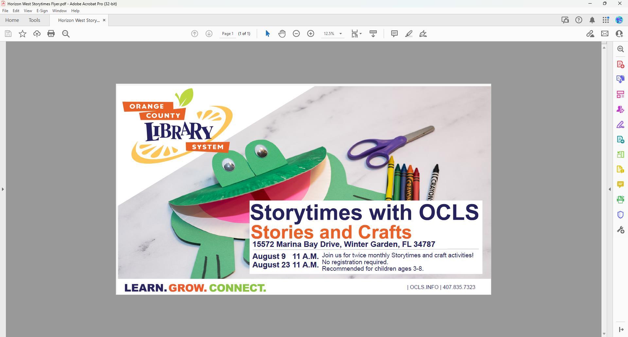Open the Scan & OCR tool
628x337 pixels.
620,200
